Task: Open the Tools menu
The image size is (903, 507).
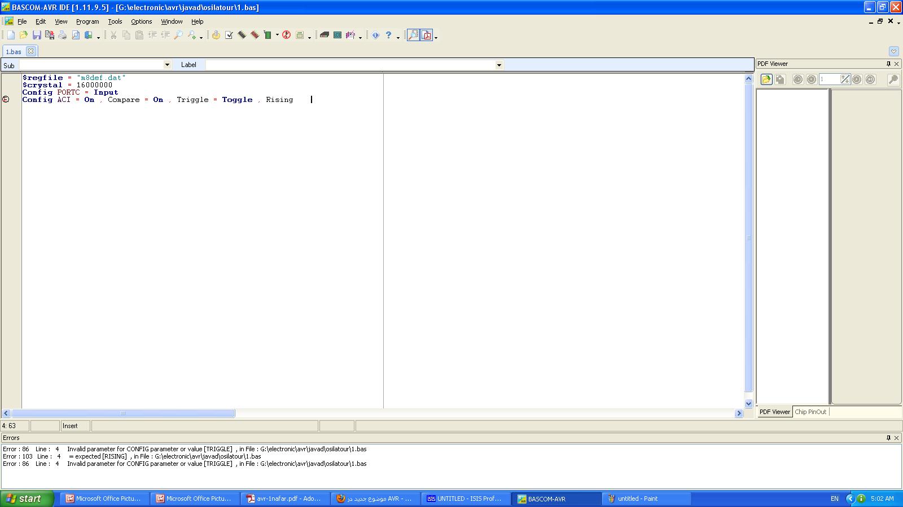Action: point(115,21)
